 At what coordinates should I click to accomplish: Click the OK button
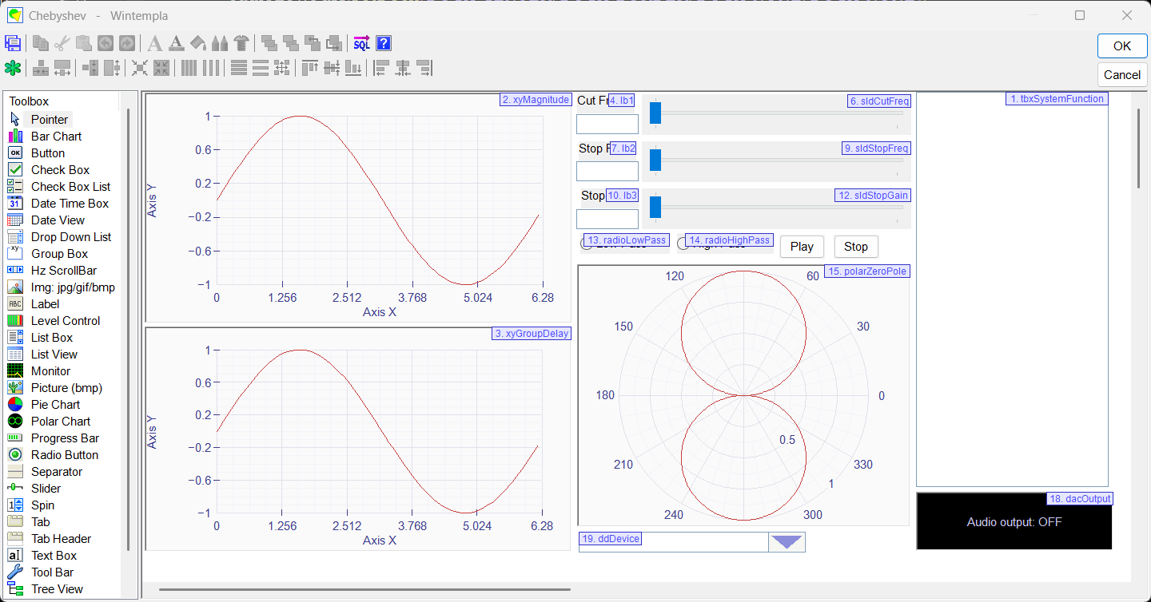click(1122, 46)
